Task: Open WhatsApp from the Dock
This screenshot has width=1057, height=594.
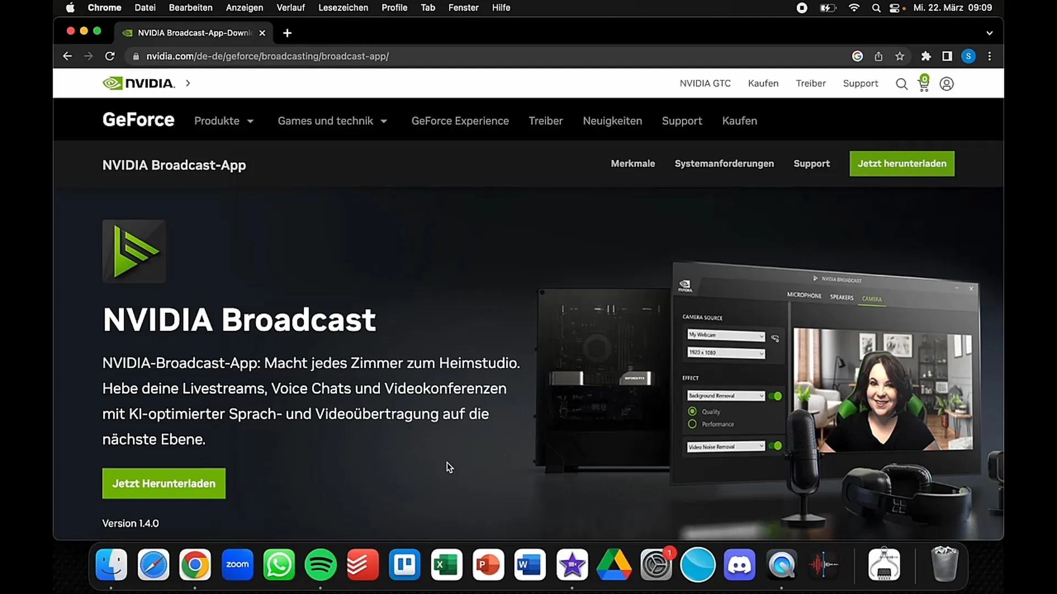Action: point(279,564)
